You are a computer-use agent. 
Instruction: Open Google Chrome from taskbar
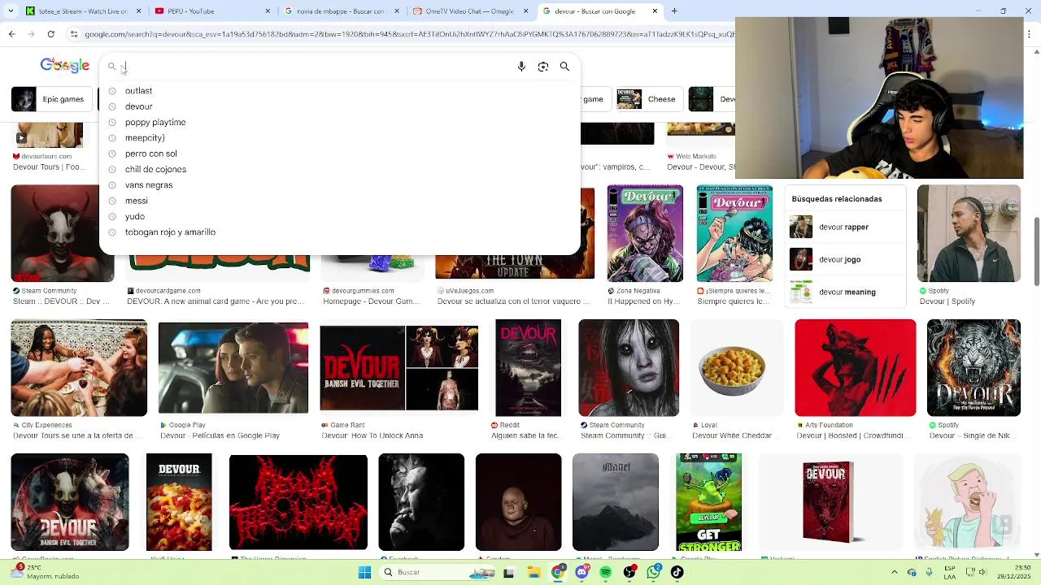tap(558, 572)
